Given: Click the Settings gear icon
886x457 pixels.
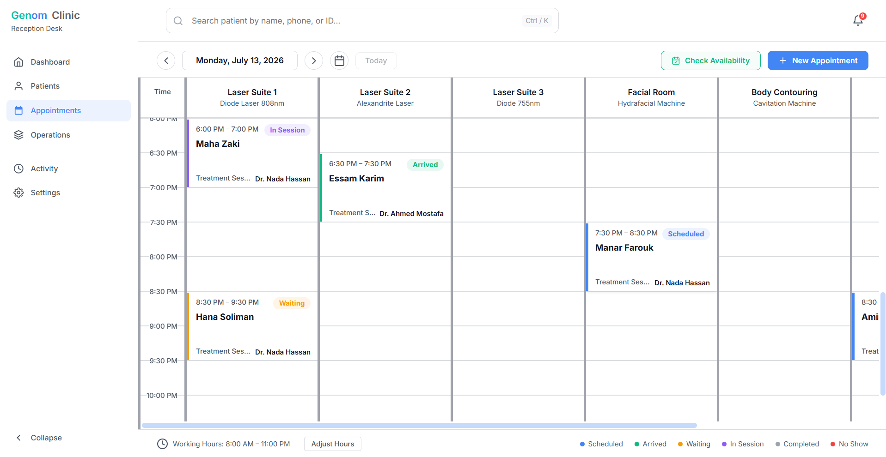Looking at the screenshot, I should coord(18,192).
